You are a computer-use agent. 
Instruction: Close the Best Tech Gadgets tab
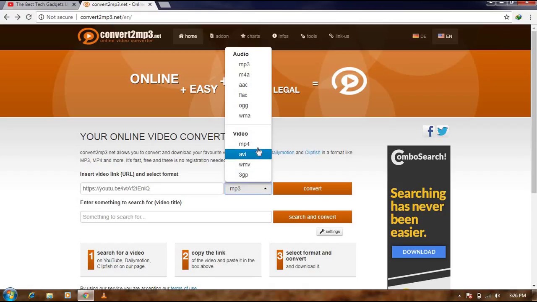coord(74,5)
